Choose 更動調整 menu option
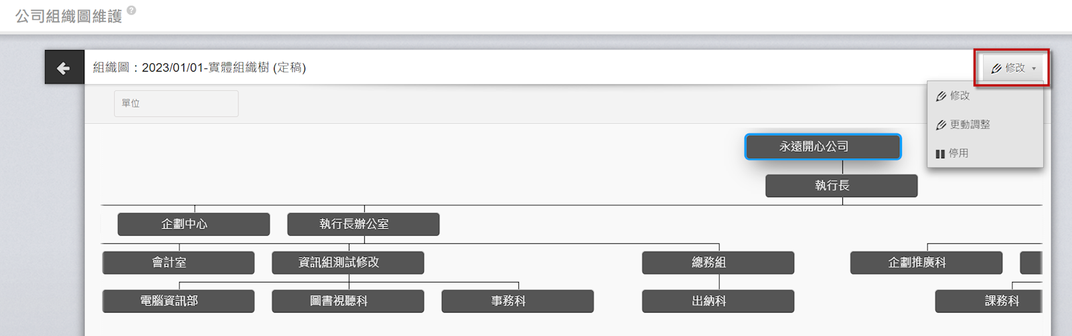The width and height of the screenshot is (1072, 336). coord(968,125)
